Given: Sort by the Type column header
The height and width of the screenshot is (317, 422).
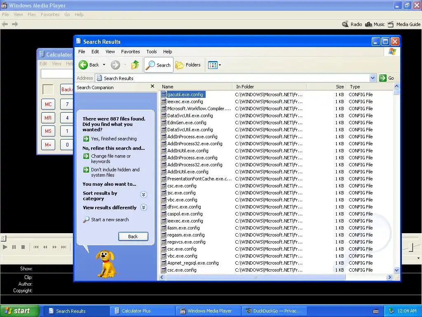Looking at the screenshot, I should [370, 87].
